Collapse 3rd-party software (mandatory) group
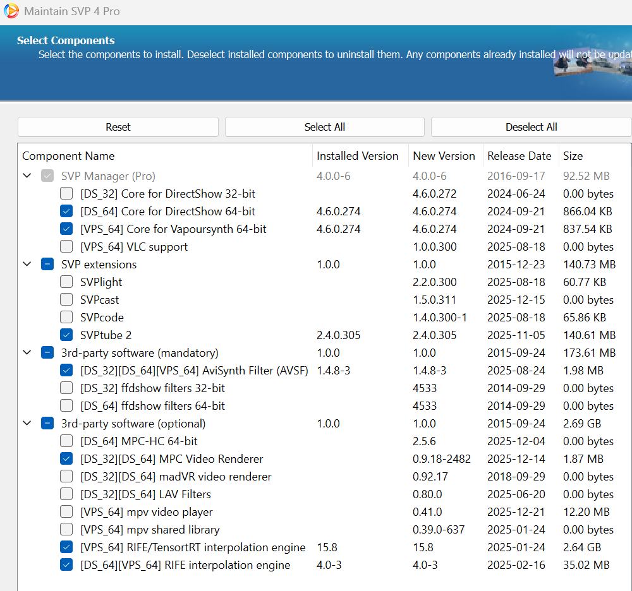Screen dimensions: 632x591 27,353
